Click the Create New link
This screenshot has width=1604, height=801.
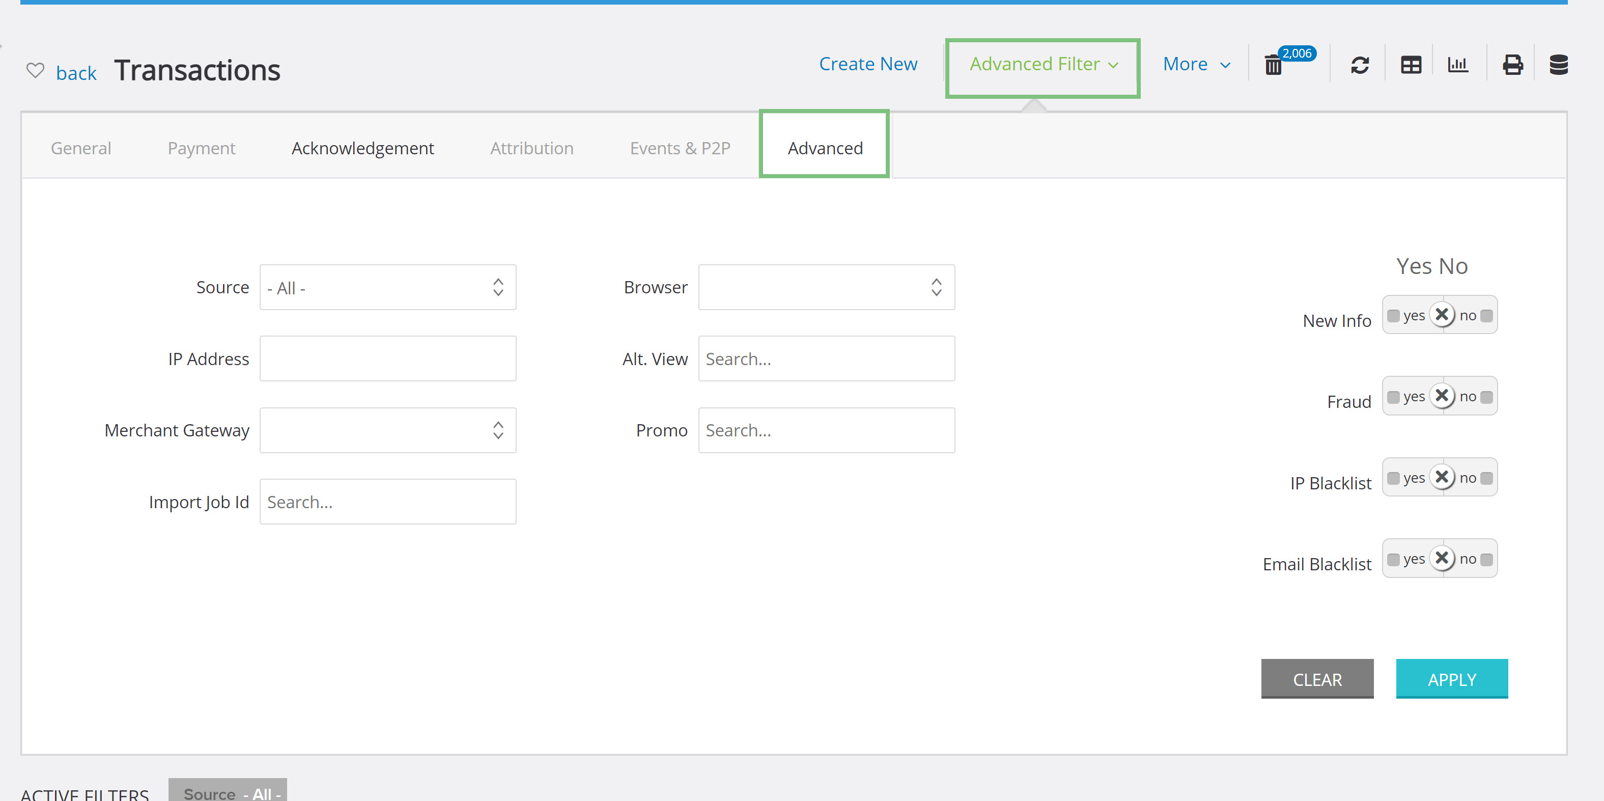pos(868,64)
